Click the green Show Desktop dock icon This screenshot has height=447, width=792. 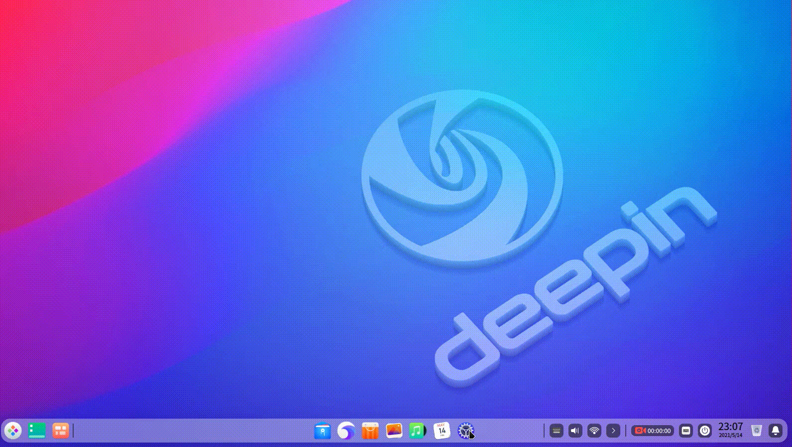click(x=37, y=431)
